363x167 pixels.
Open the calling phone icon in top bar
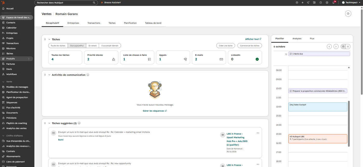(308, 3)
